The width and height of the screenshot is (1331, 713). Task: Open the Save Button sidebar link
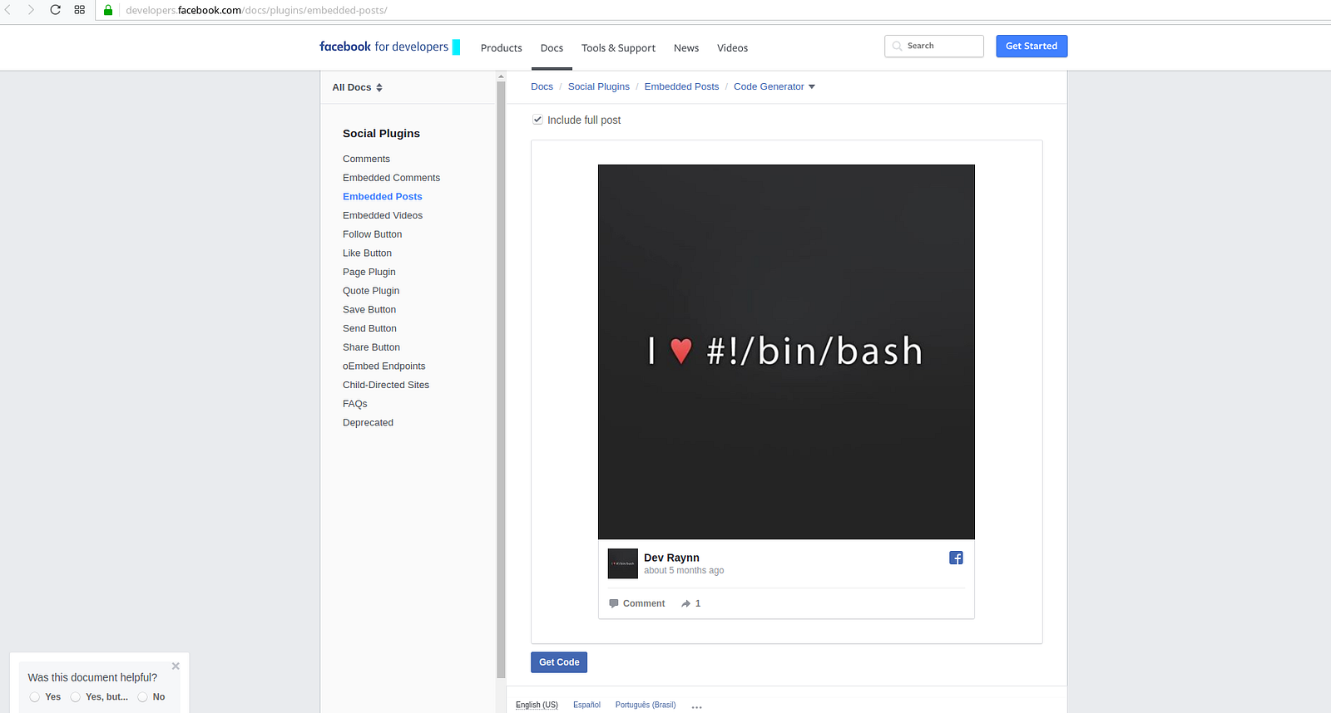(x=369, y=310)
